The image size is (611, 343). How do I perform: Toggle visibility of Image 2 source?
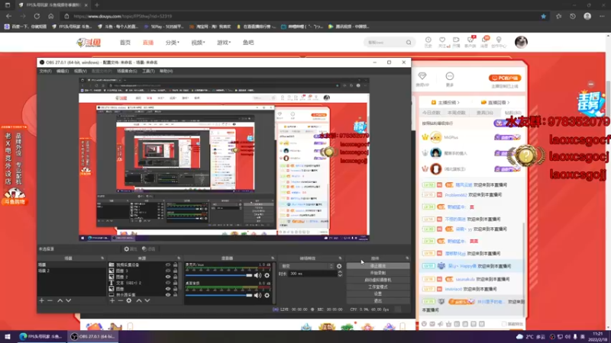168,277
